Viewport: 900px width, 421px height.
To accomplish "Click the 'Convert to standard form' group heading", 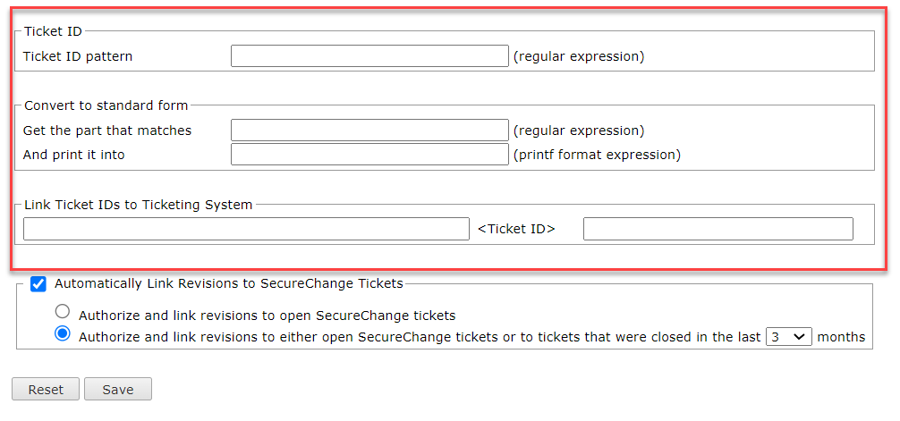I will [x=106, y=105].
